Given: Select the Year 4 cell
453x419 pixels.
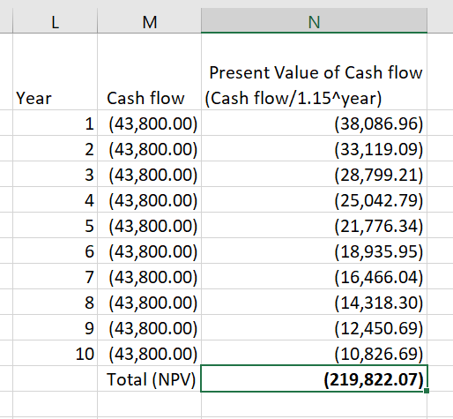Looking at the screenshot, I should coord(55,199).
